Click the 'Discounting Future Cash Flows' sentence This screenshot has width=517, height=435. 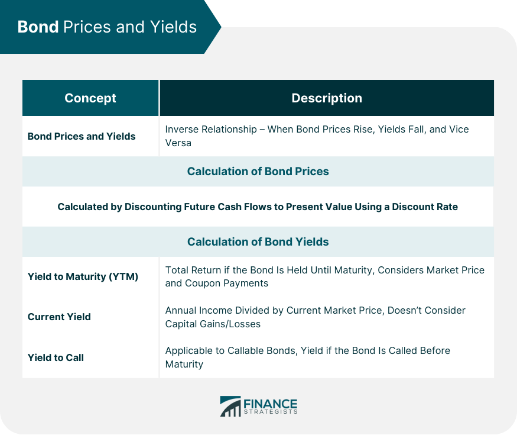pos(258,207)
